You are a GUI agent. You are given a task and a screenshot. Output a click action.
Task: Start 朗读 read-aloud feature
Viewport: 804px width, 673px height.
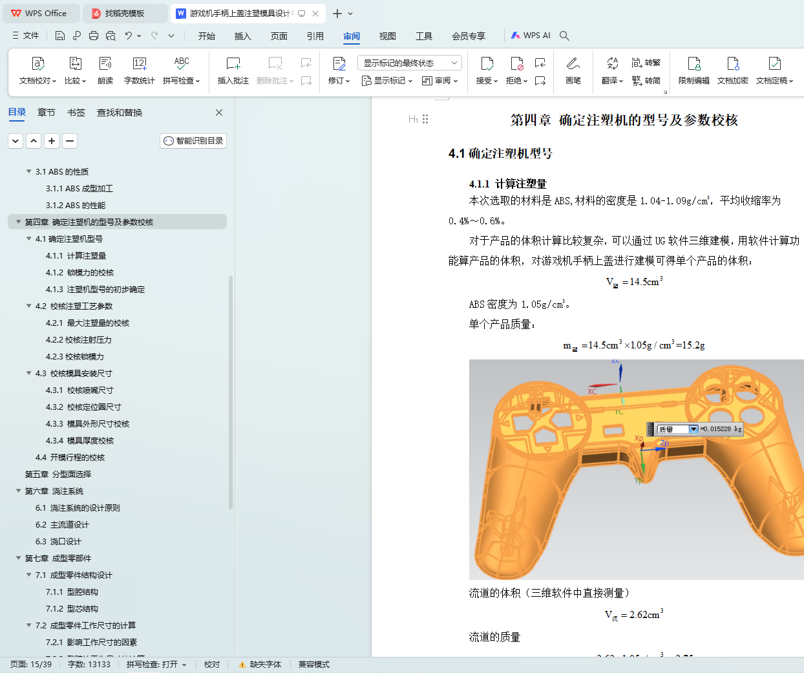[x=105, y=70]
